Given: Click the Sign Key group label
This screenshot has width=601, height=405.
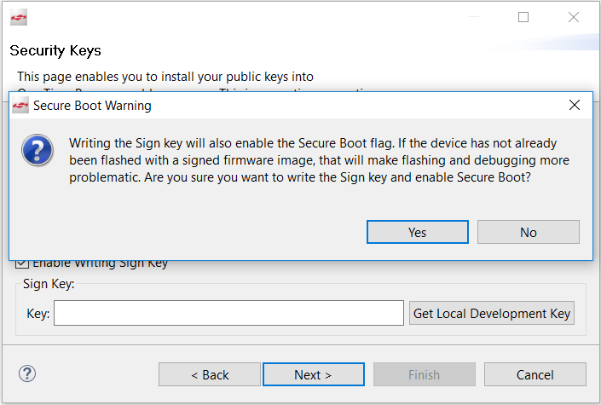Looking at the screenshot, I should 49,284.
